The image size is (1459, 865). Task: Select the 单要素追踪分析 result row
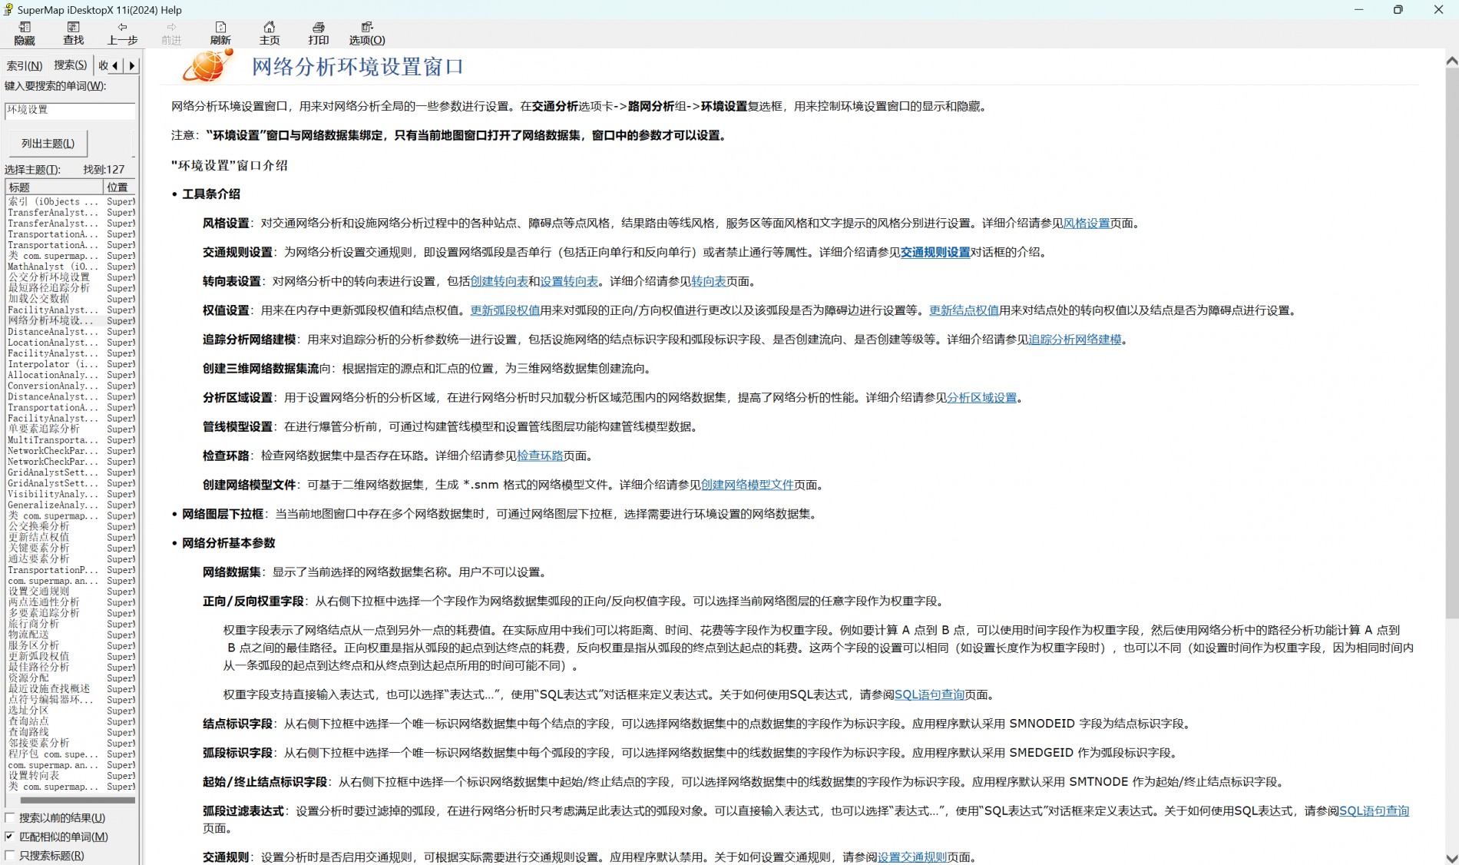[x=71, y=429]
